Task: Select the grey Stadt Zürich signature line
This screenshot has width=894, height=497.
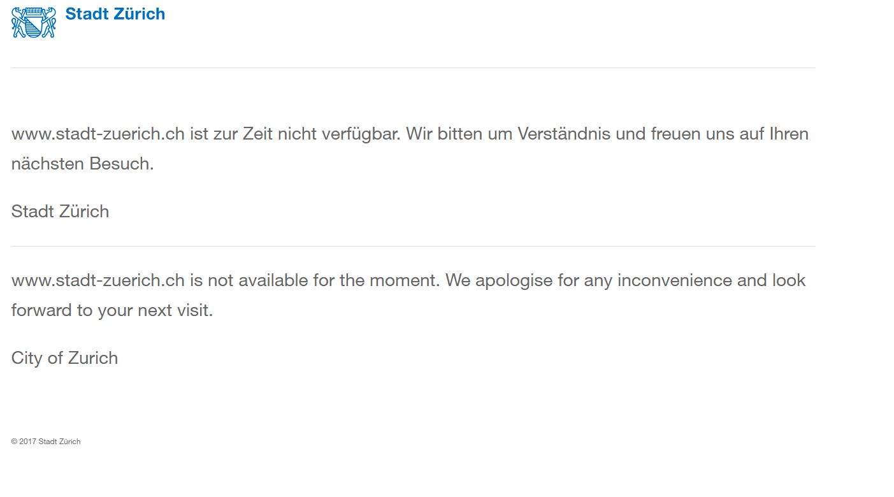Action: 60,212
